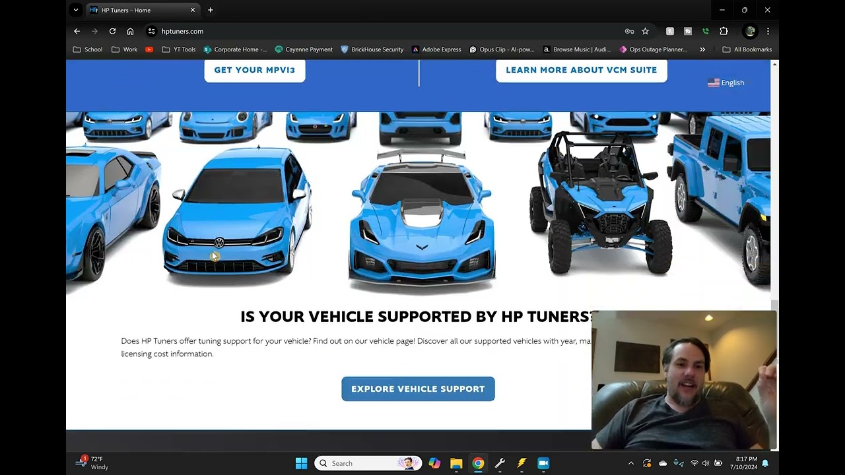
Task: Click the OneDrive cloud tray icon
Action: pos(663,463)
